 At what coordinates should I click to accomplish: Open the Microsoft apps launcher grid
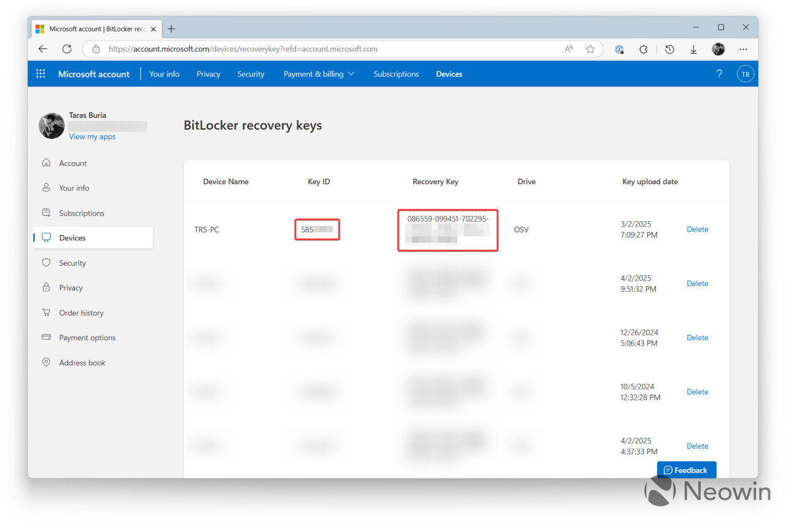41,74
